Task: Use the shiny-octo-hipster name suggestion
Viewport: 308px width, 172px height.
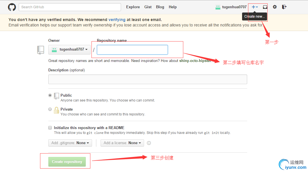Action: point(195,61)
